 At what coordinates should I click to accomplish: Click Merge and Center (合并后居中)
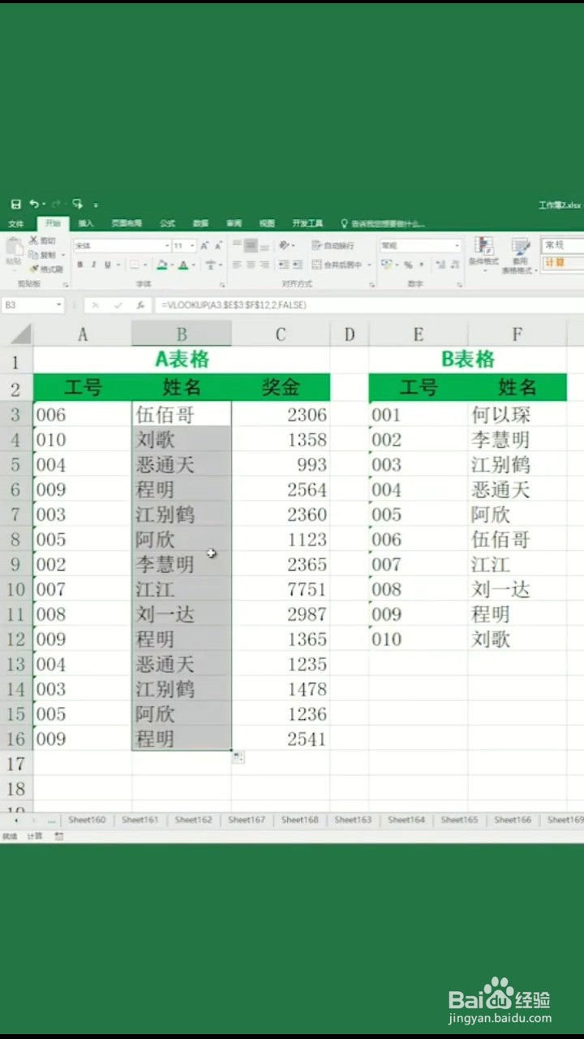point(341,265)
